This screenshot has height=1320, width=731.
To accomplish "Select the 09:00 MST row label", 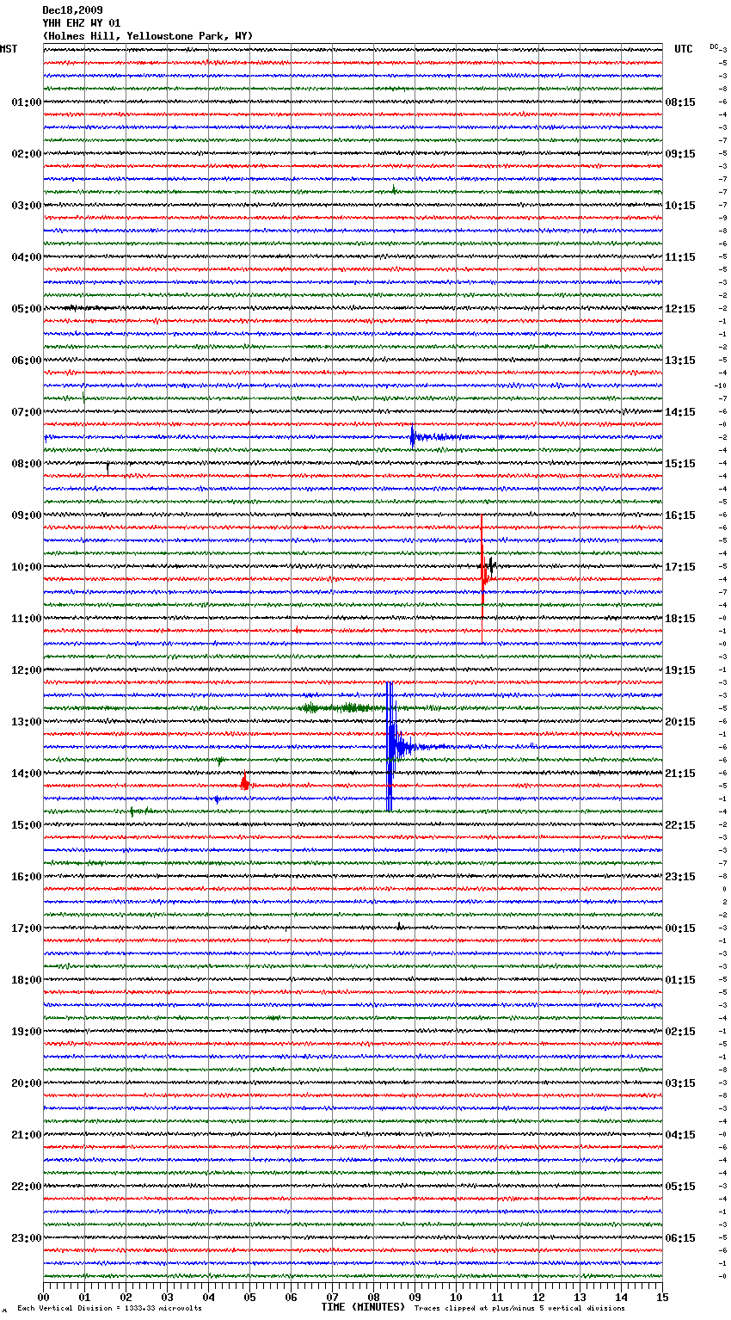I will tap(27, 515).
